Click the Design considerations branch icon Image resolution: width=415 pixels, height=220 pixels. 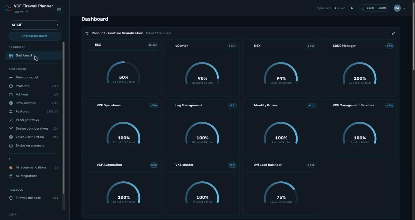point(11,128)
